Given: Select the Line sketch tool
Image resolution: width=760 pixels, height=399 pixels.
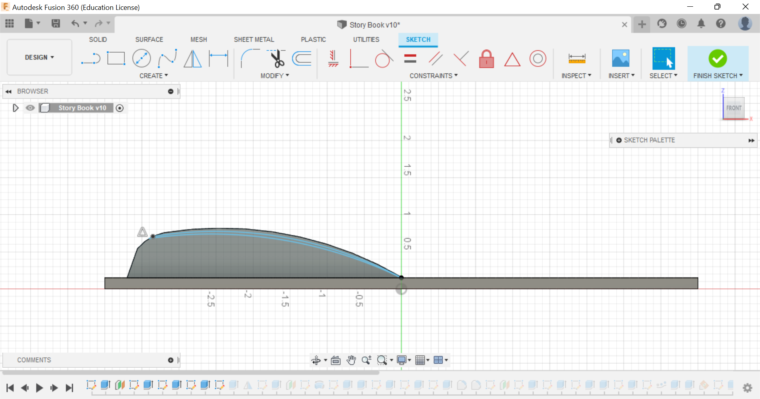Looking at the screenshot, I should click(x=91, y=59).
